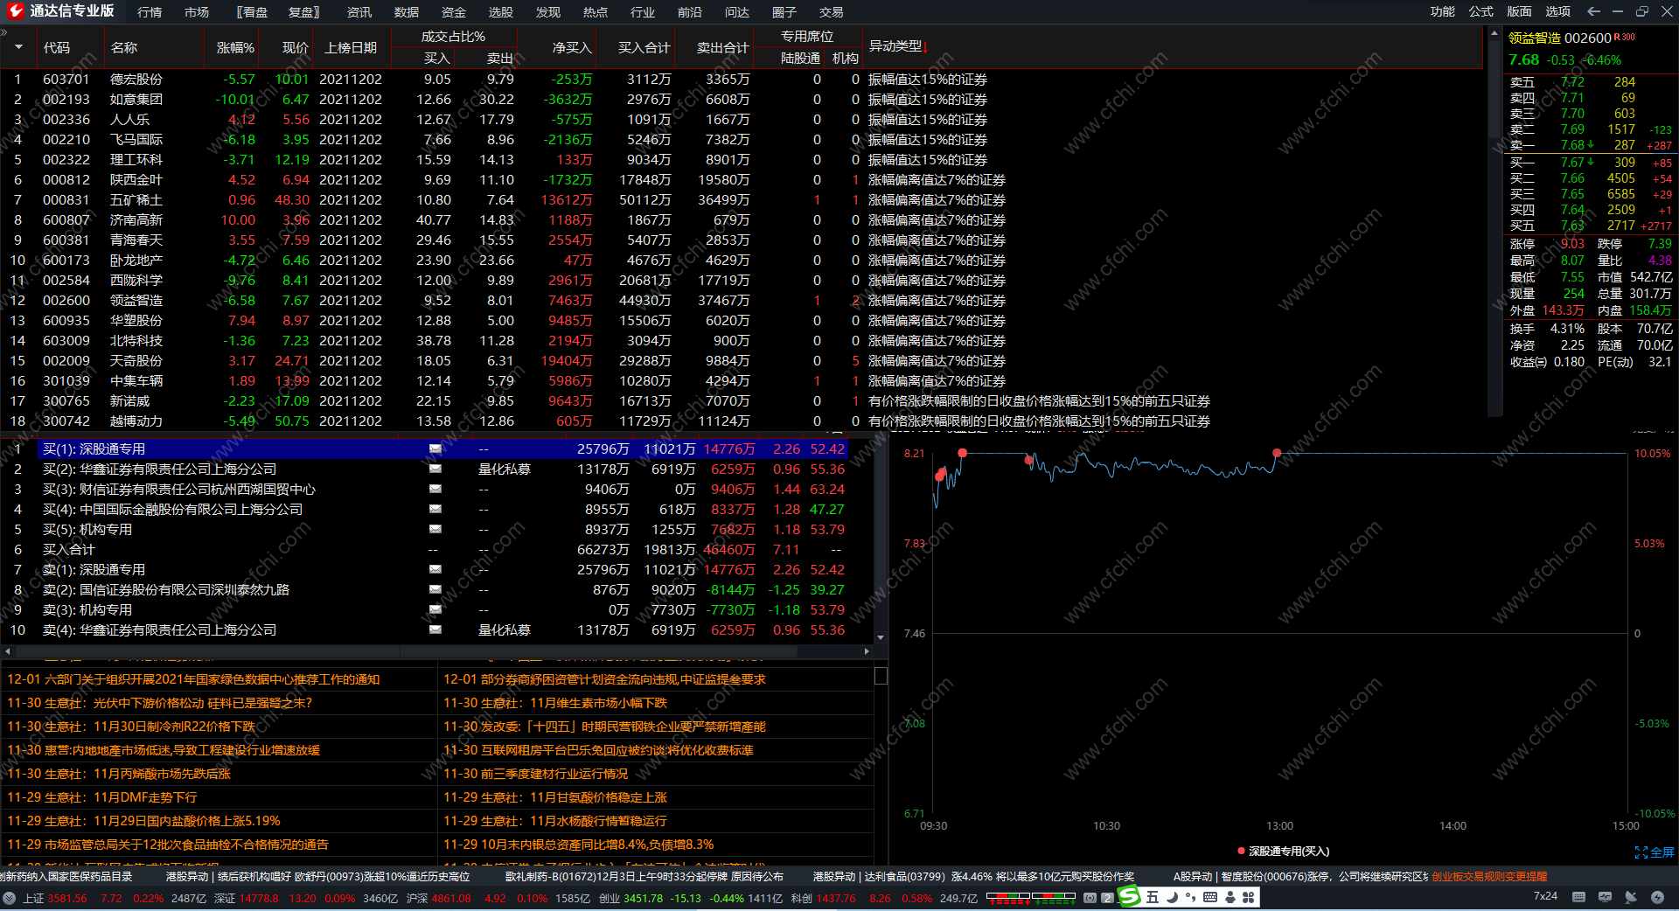Click the satellite dish icon in the status bar
The width and height of the screenshot is (1679, 911).
[x=1631, y=897]
